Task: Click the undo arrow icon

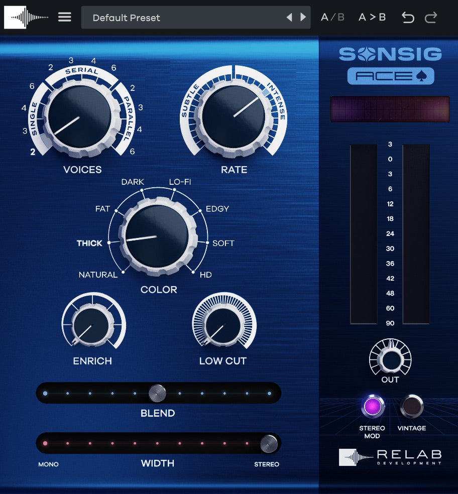Action: [408, 17]
